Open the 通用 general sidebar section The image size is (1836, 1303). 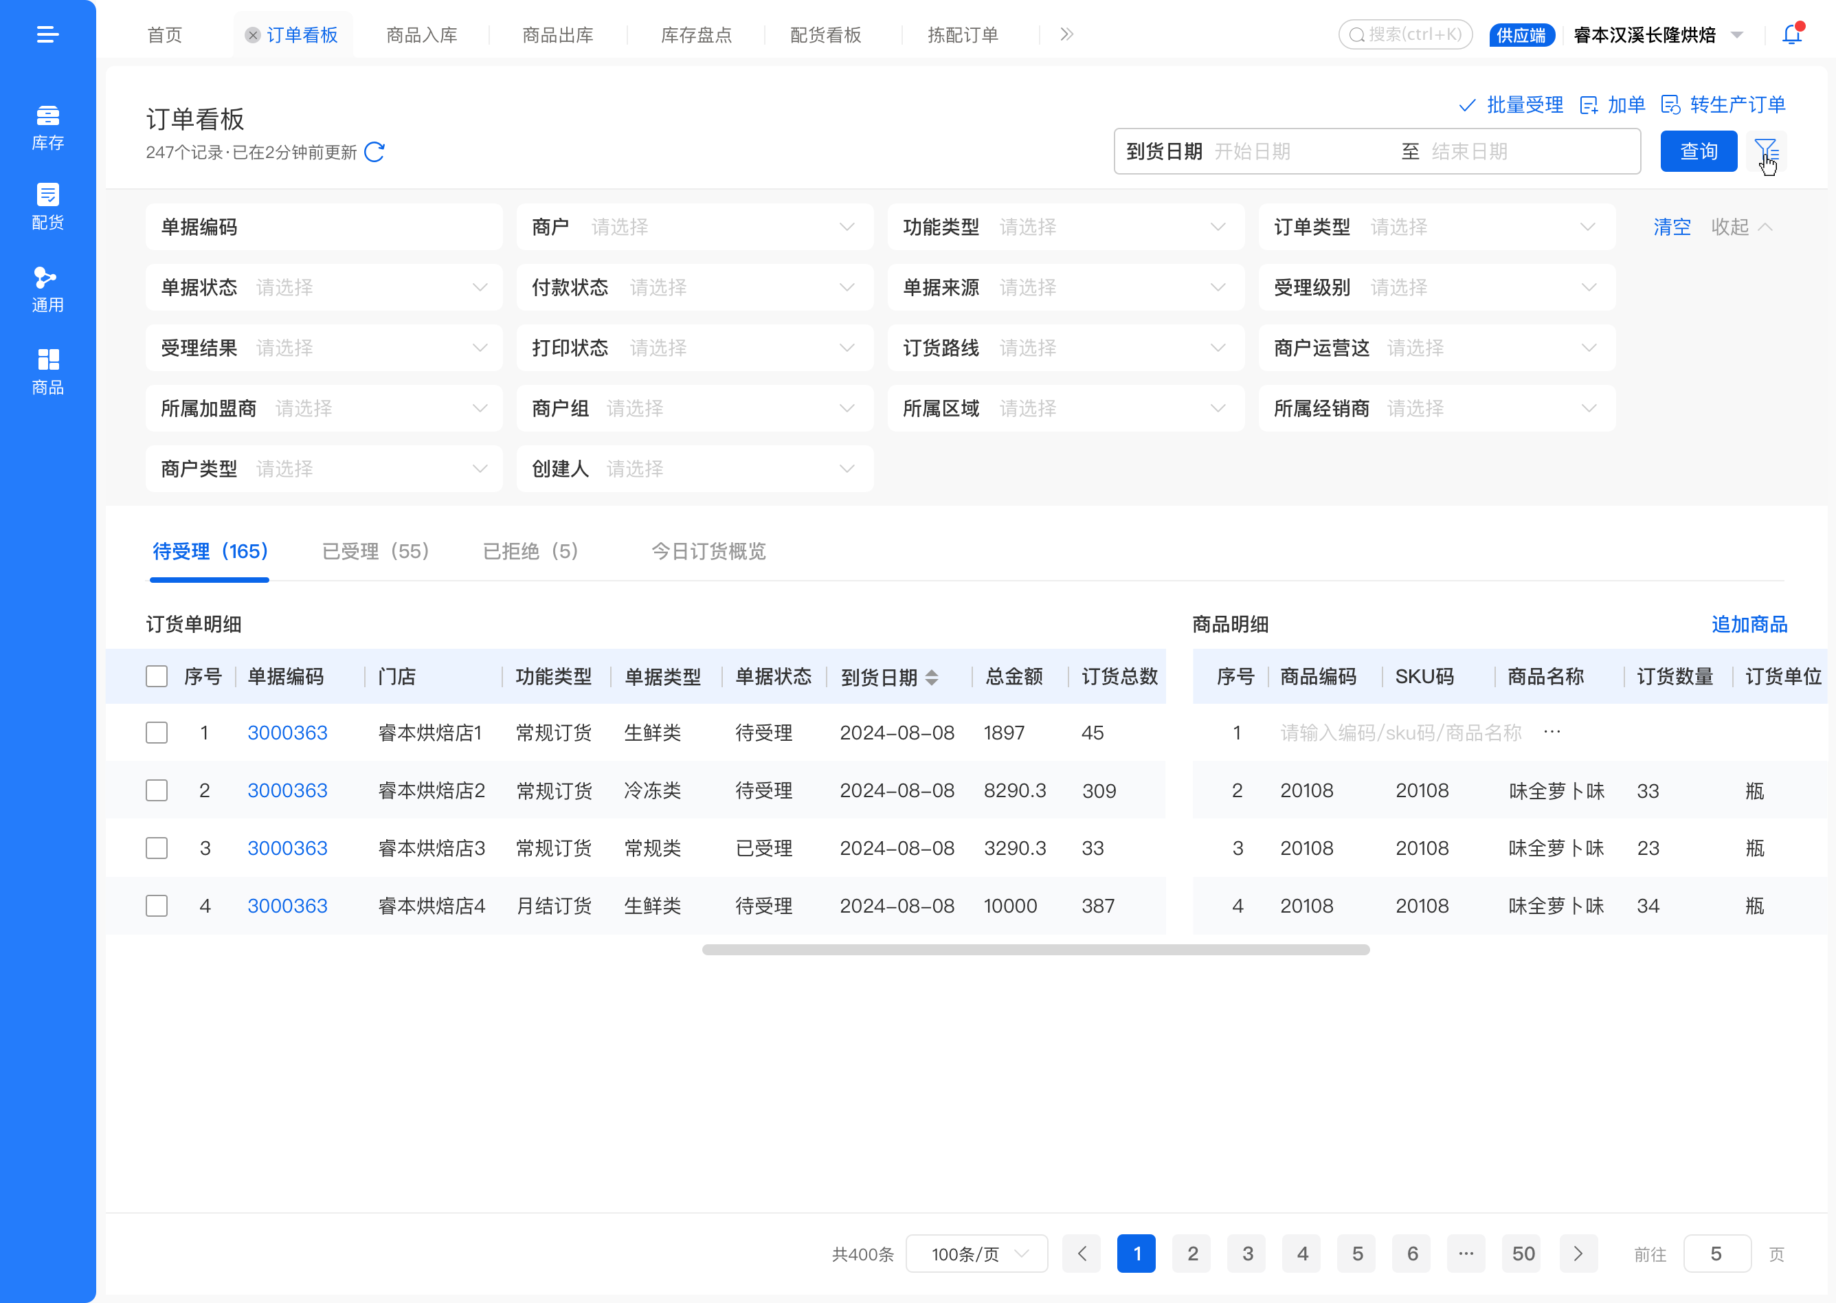(x=47, y=289)
